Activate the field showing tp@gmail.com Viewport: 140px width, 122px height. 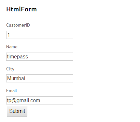[x=40, y=100]
